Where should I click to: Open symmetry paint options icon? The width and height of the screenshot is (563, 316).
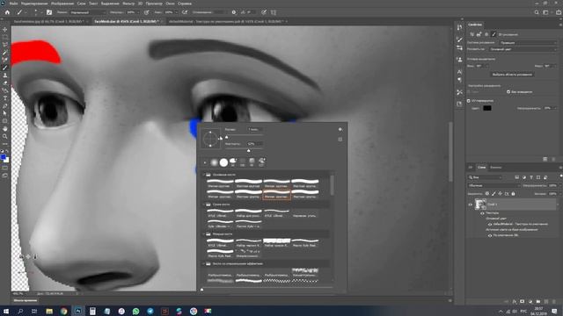(x=274, y=12)
